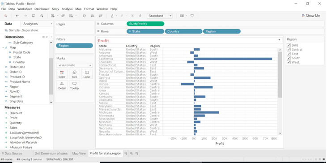Click the Region filter pill
This screenshot has width=327, height=163.
tap(74, 46)
